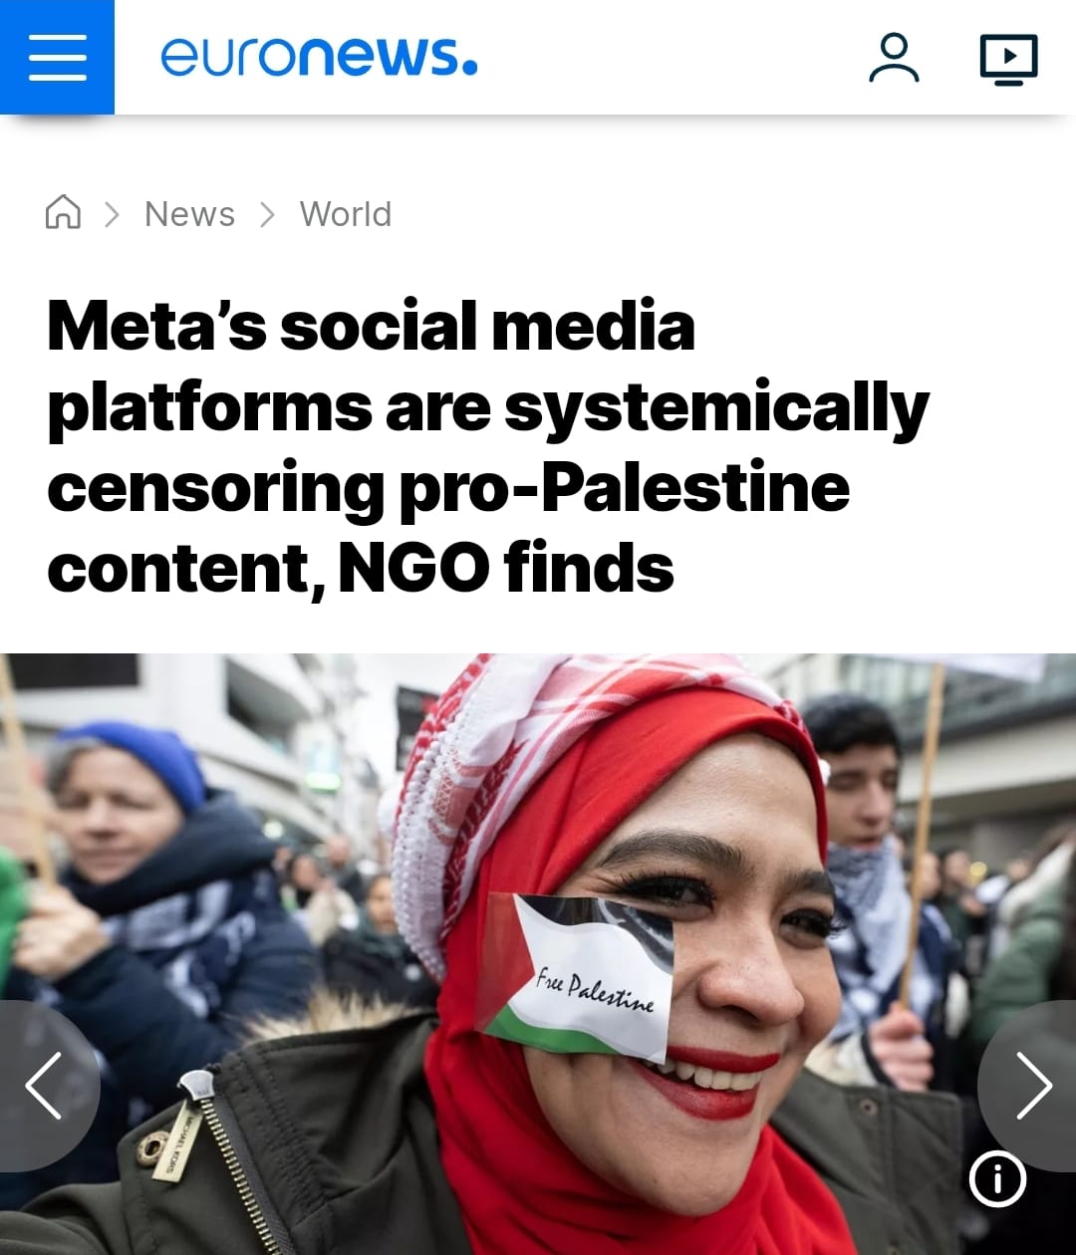This screenshot has width=1076, height=1255.
Task: Click the chevron between News and World
Action: (267, 214)
